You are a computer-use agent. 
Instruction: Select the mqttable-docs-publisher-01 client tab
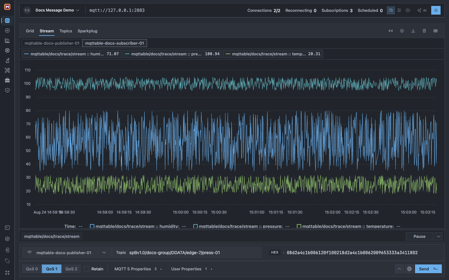pos(52,43)
